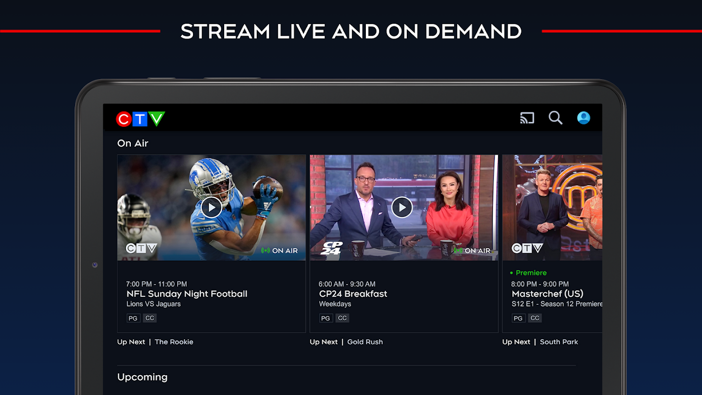
Task: Open CP24 Breakfast title link
Action: click(353, 294)
